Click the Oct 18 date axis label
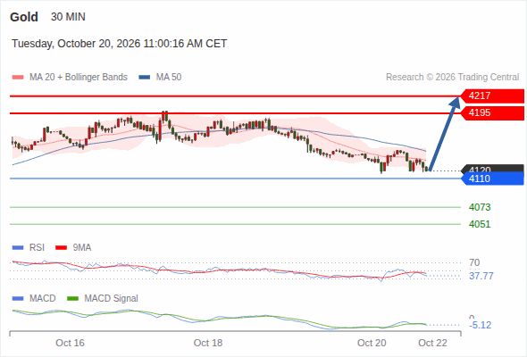The height and width of the screenshot is (357, 527). (208, 343)
